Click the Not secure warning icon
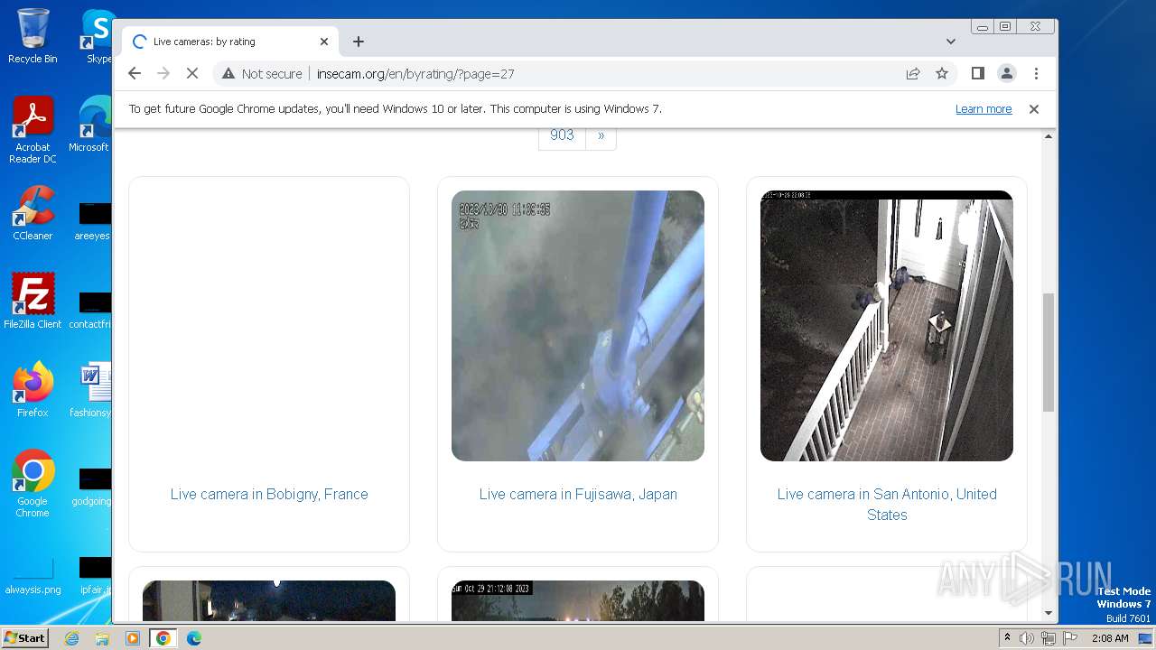 (228, 74)
